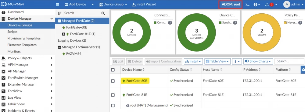The height and width of the screenshot is (112, 305).
Task: Click the Dashboard gauge icon
Action: pyautogui.click(x=3, y=12)
